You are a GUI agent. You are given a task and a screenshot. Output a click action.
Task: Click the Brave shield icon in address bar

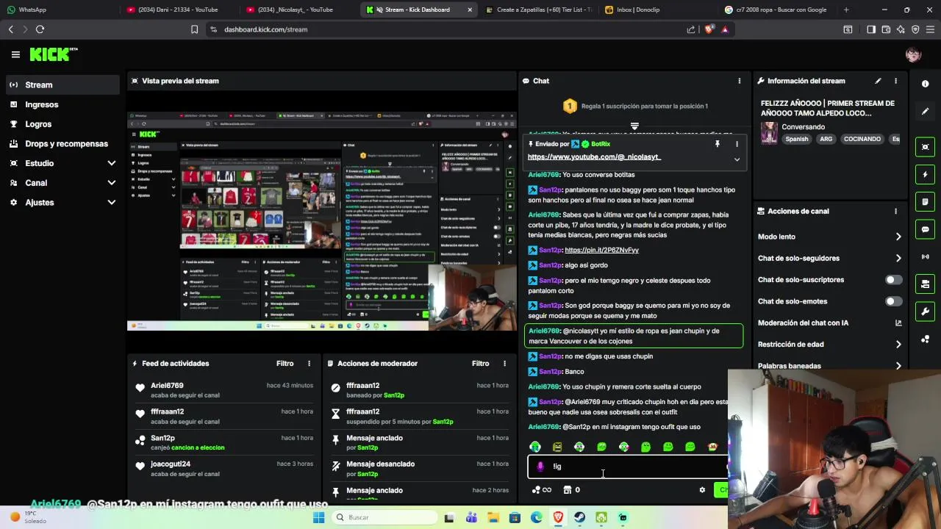708,29
